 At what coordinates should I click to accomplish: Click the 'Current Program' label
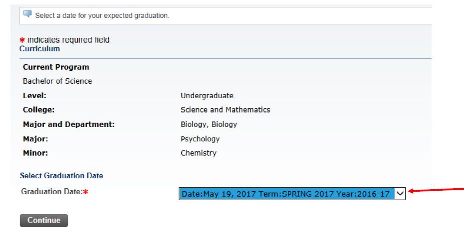click(56, 67)
